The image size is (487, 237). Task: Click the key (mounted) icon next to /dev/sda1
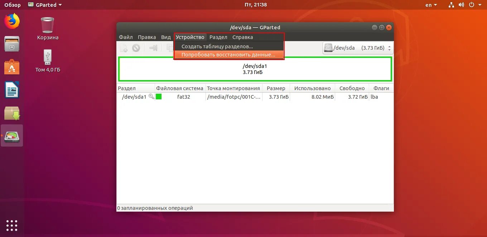151,97
